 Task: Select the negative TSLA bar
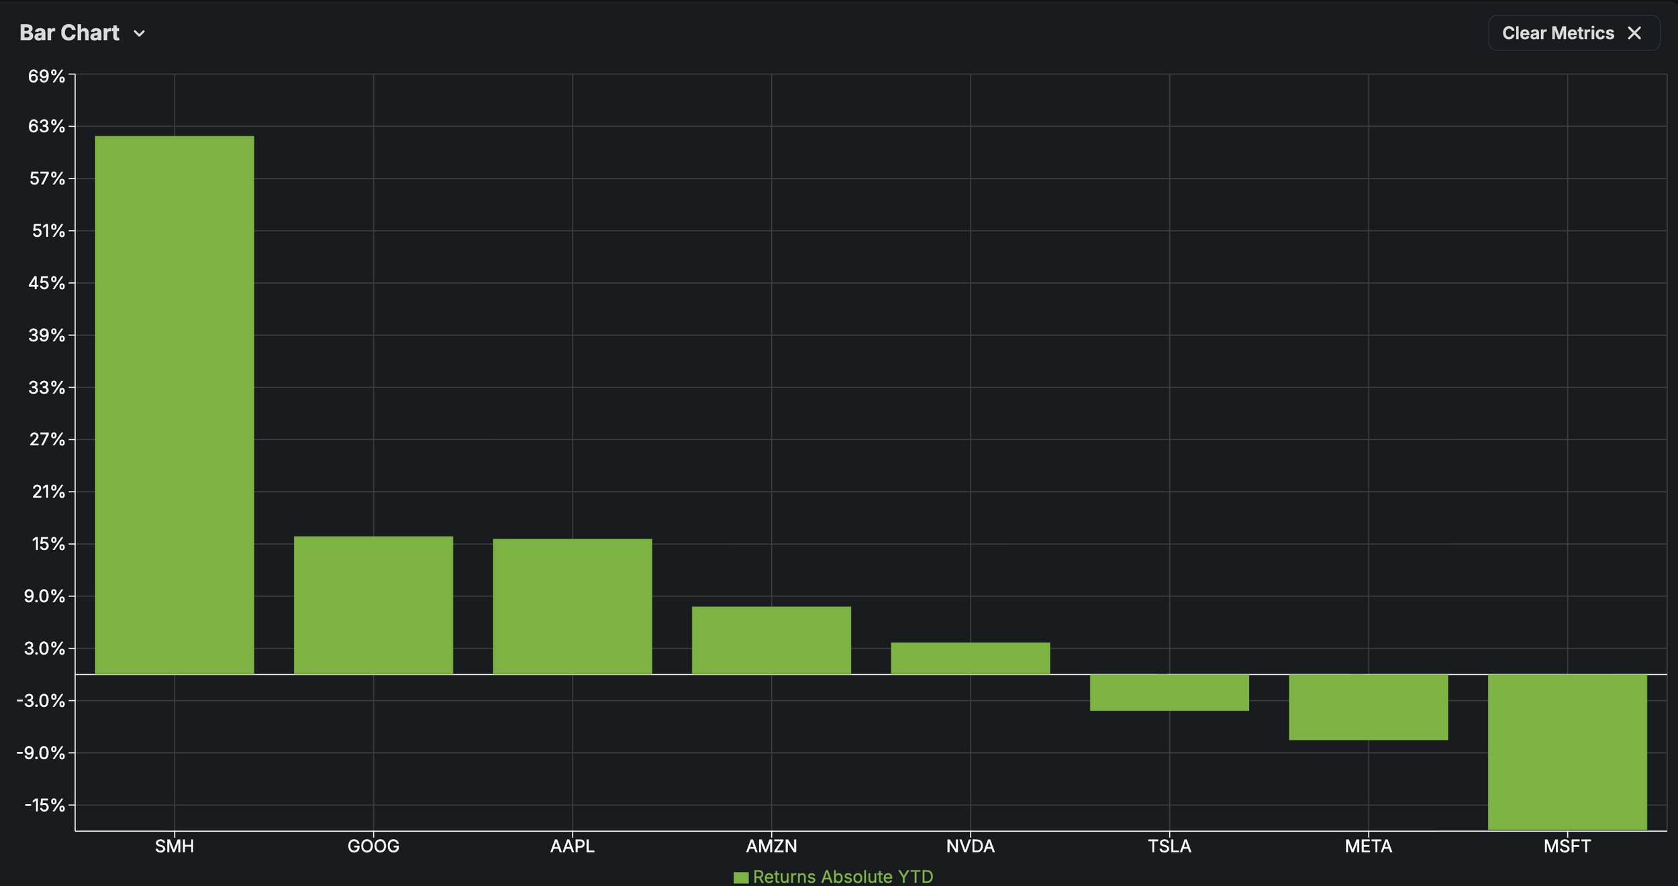click(1169, 693)
